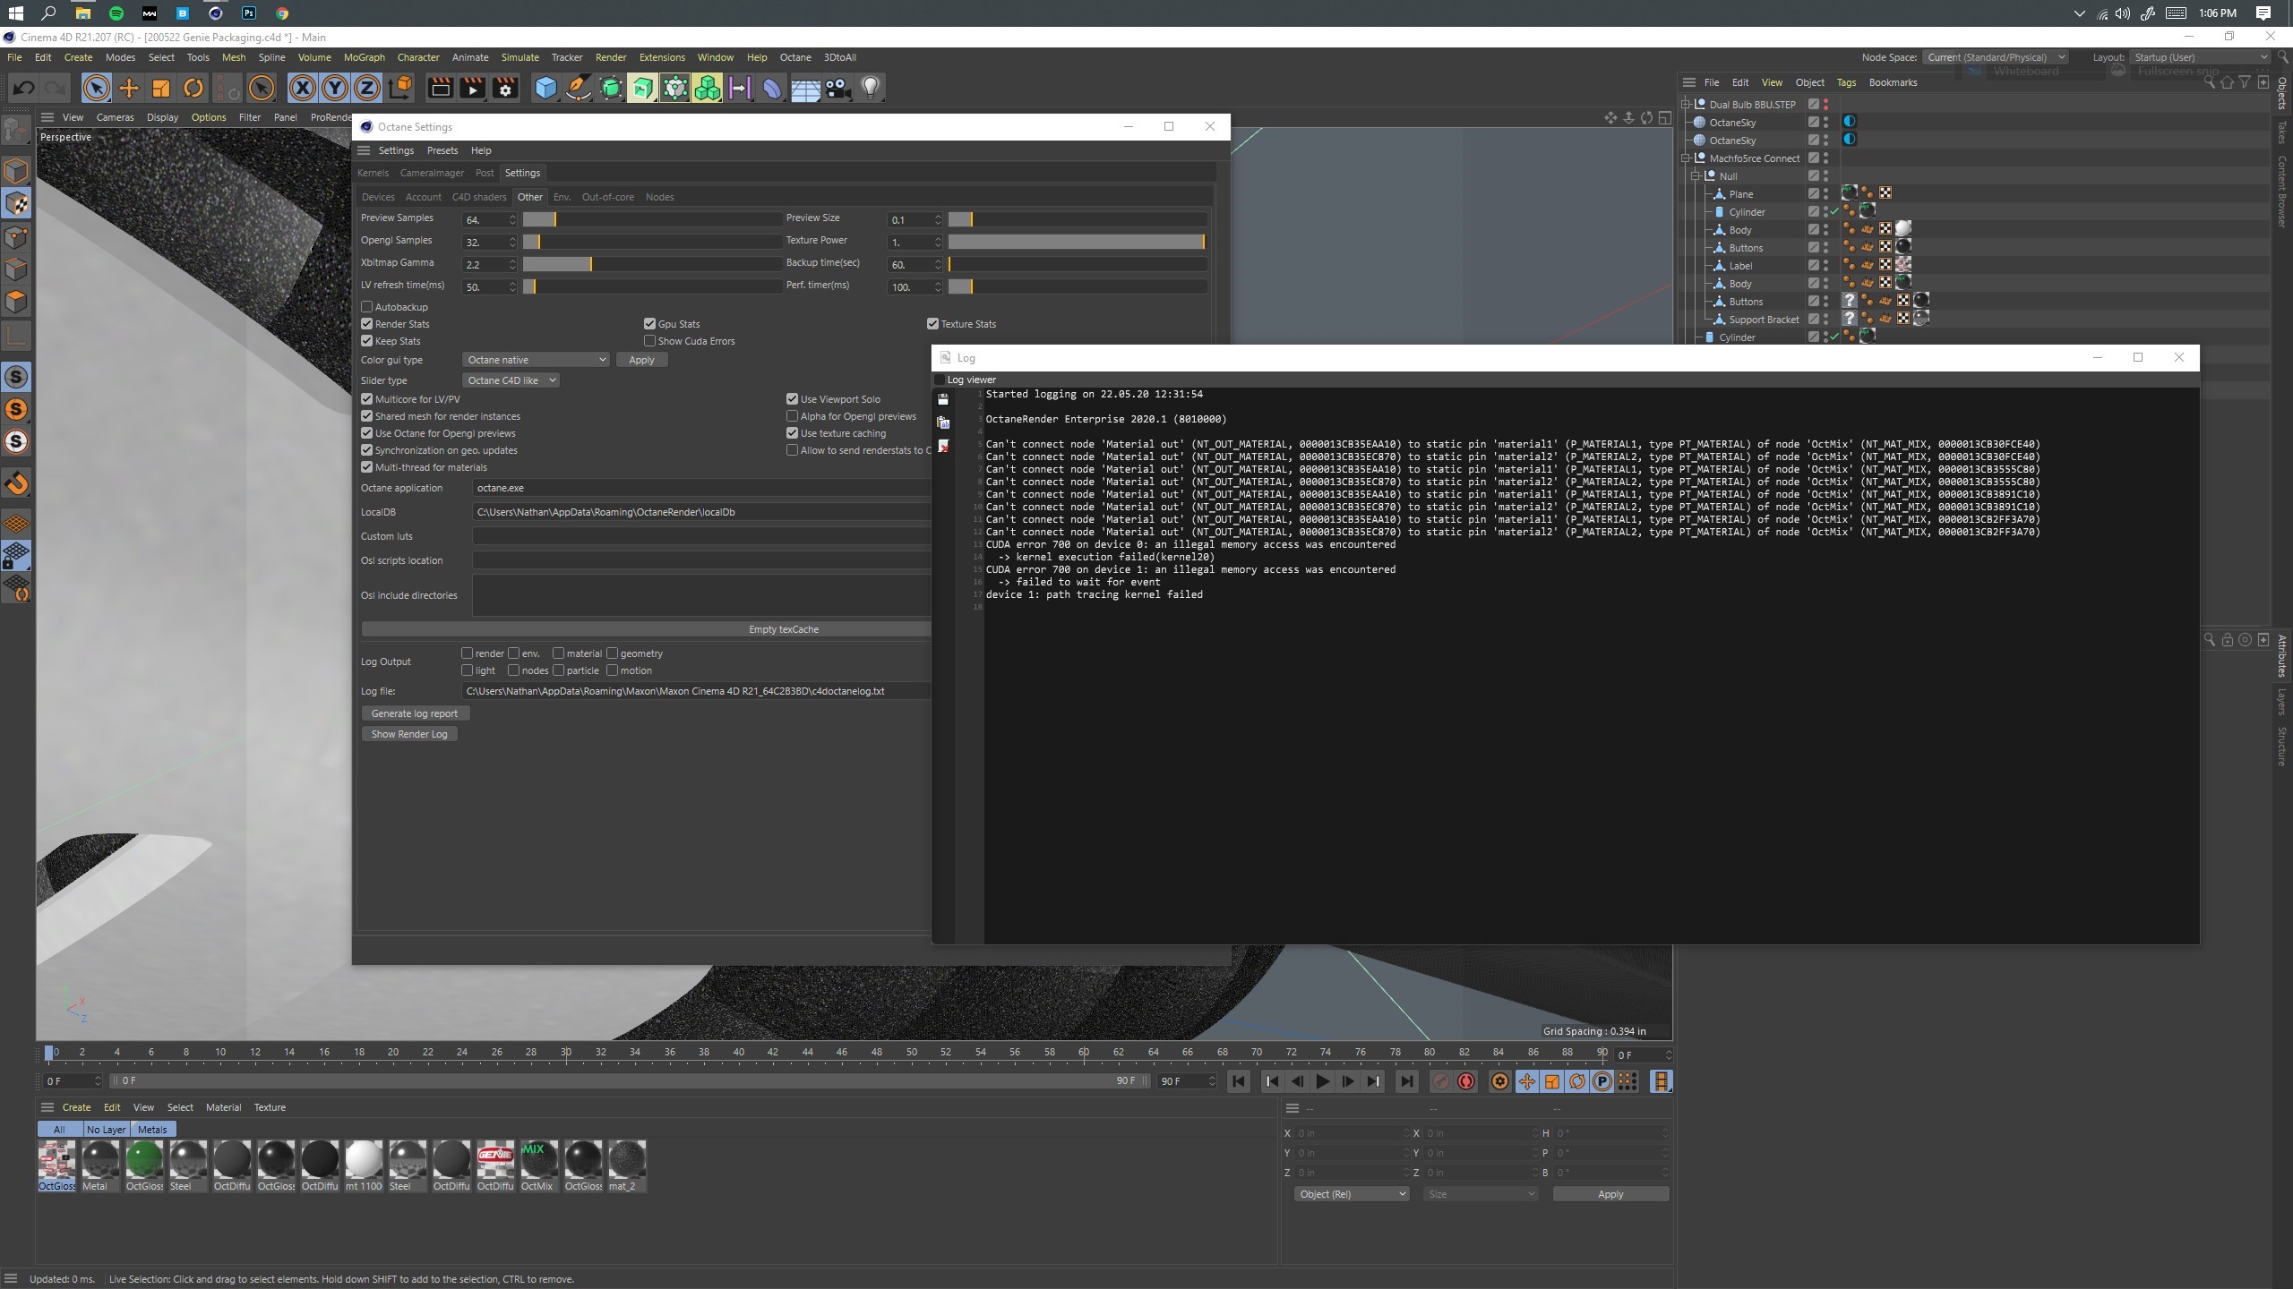Image resolution: width=2293 pixels, height=1289 pixels.
Task: Open Edit Render Settings icon
Action: 505,88
